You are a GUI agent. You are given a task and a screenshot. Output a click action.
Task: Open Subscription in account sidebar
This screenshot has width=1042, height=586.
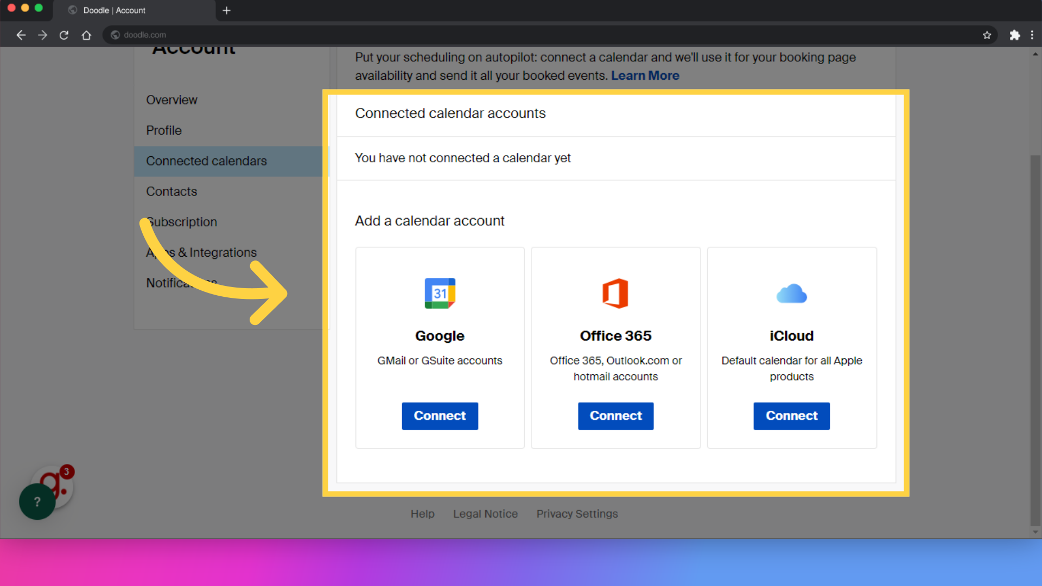(181, 222)
